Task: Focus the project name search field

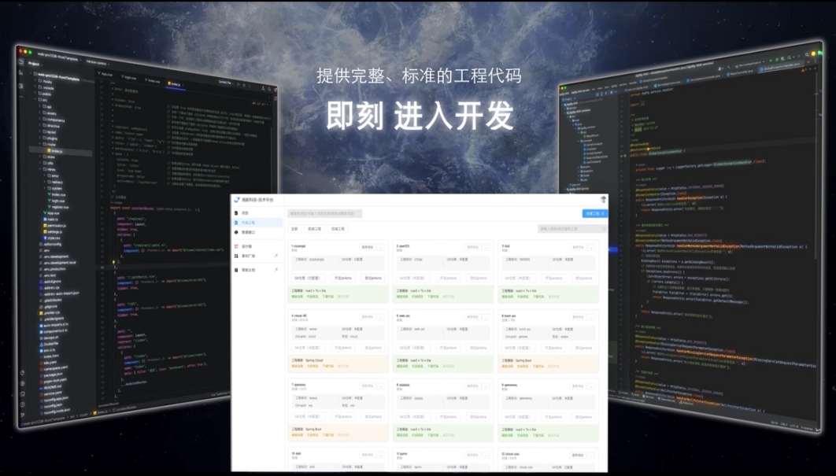Action: 572,229
